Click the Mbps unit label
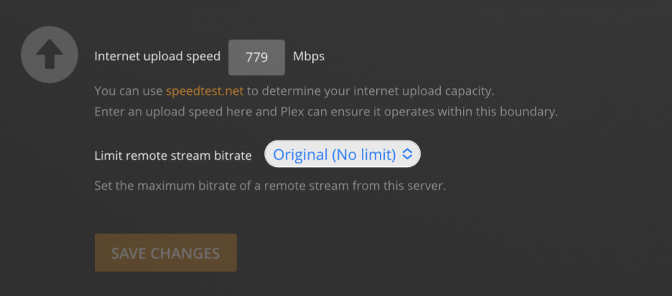Viewport: 672px width, 296px height. [x=309, y=57]
